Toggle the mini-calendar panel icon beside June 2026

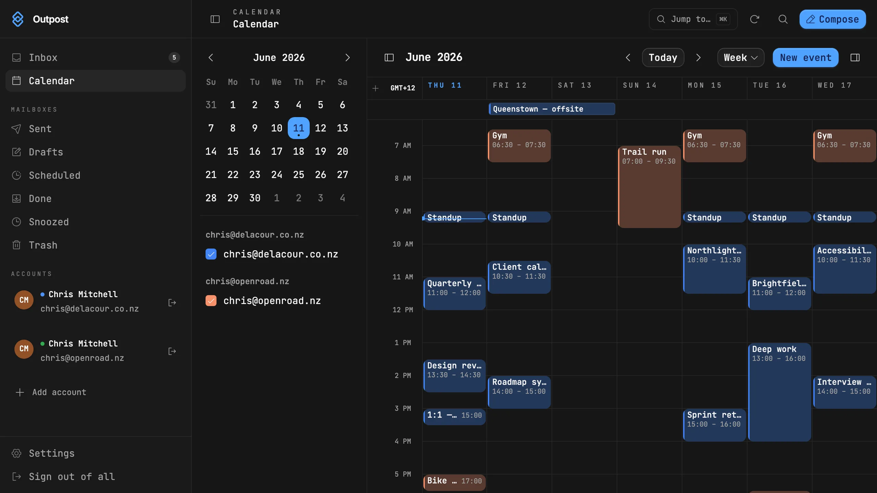[389, 58]
